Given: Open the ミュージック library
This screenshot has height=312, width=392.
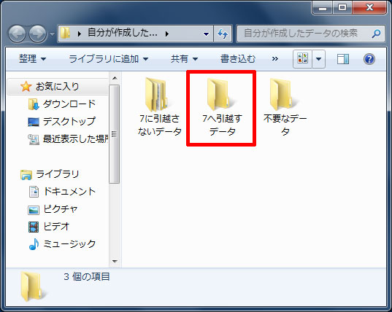Looking at the screenshot, I should click(69, 244).
